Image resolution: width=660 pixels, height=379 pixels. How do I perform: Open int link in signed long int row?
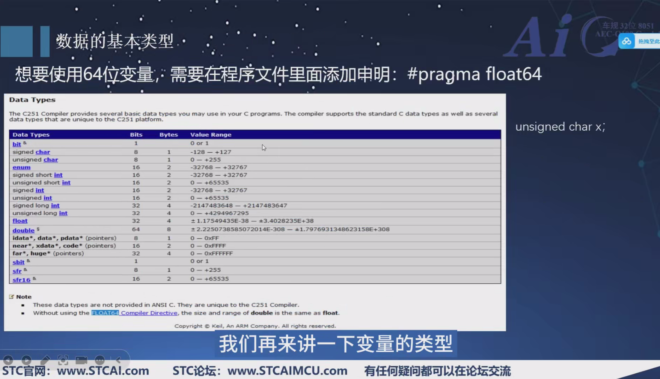(x=55, y=205)
